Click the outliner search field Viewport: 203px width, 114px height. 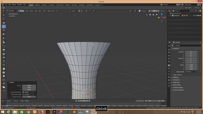click(184, 11)
